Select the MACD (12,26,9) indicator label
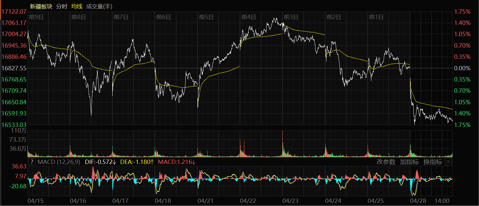Screen dimensions: 479x206 click(x=59, y=162)
